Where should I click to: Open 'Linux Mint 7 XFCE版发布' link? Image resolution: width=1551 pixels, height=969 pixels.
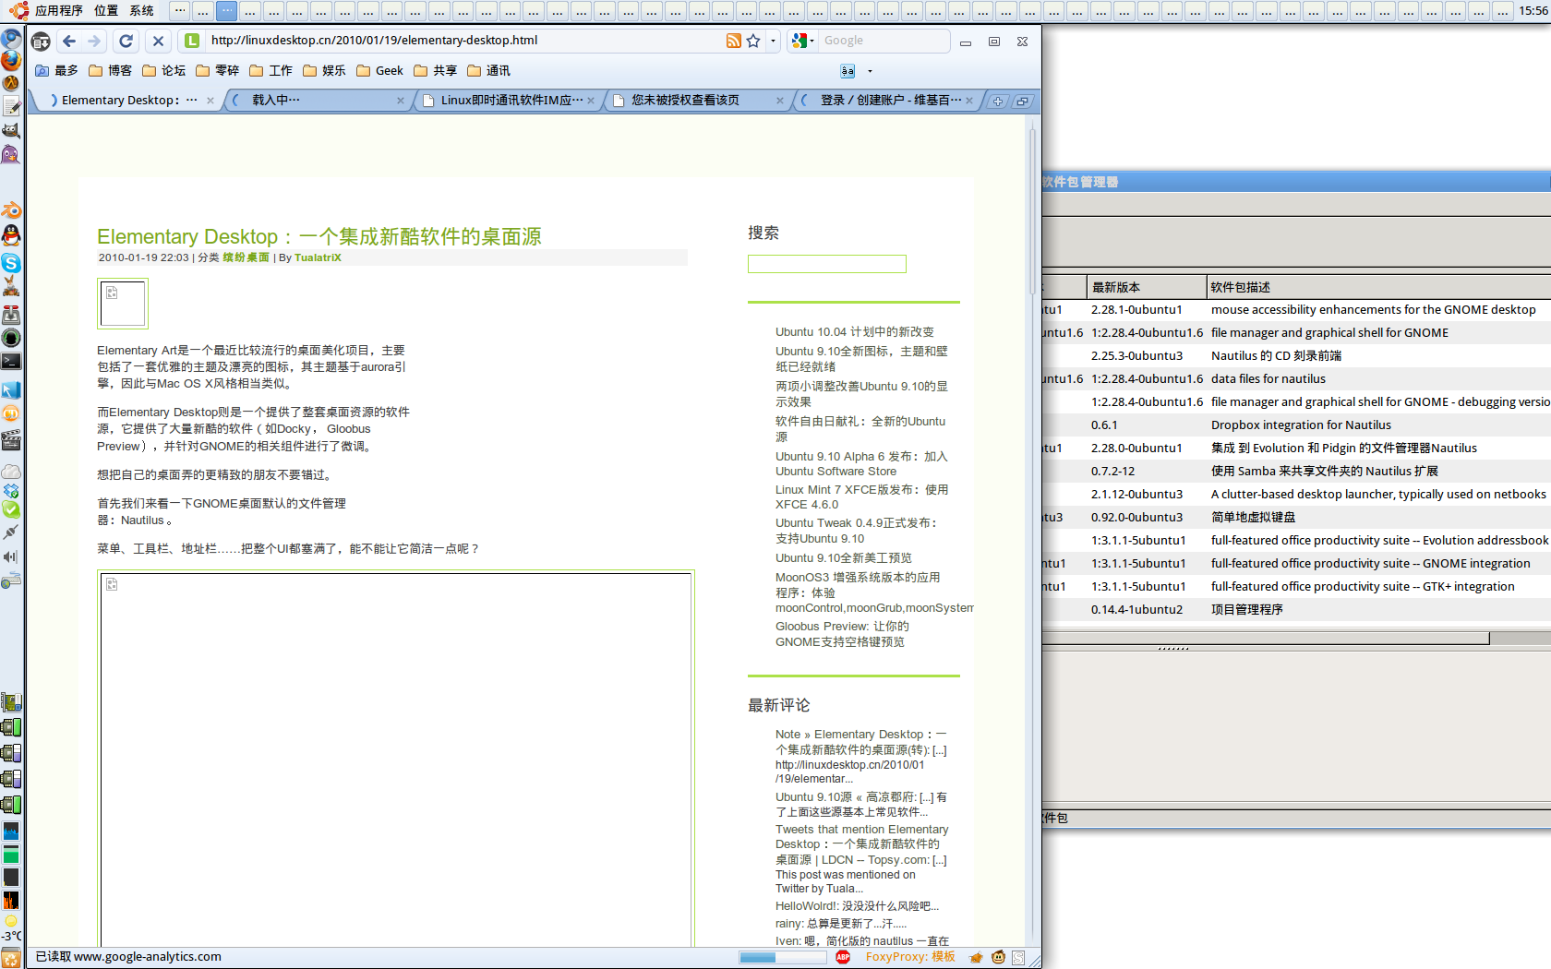coord(861,496)
